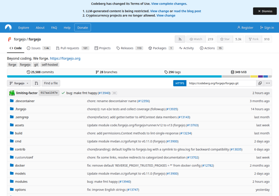The width and height of the screenshot is (279, 196).
Task: Open the Explore menu item
Action: click(x=24, y=27)
